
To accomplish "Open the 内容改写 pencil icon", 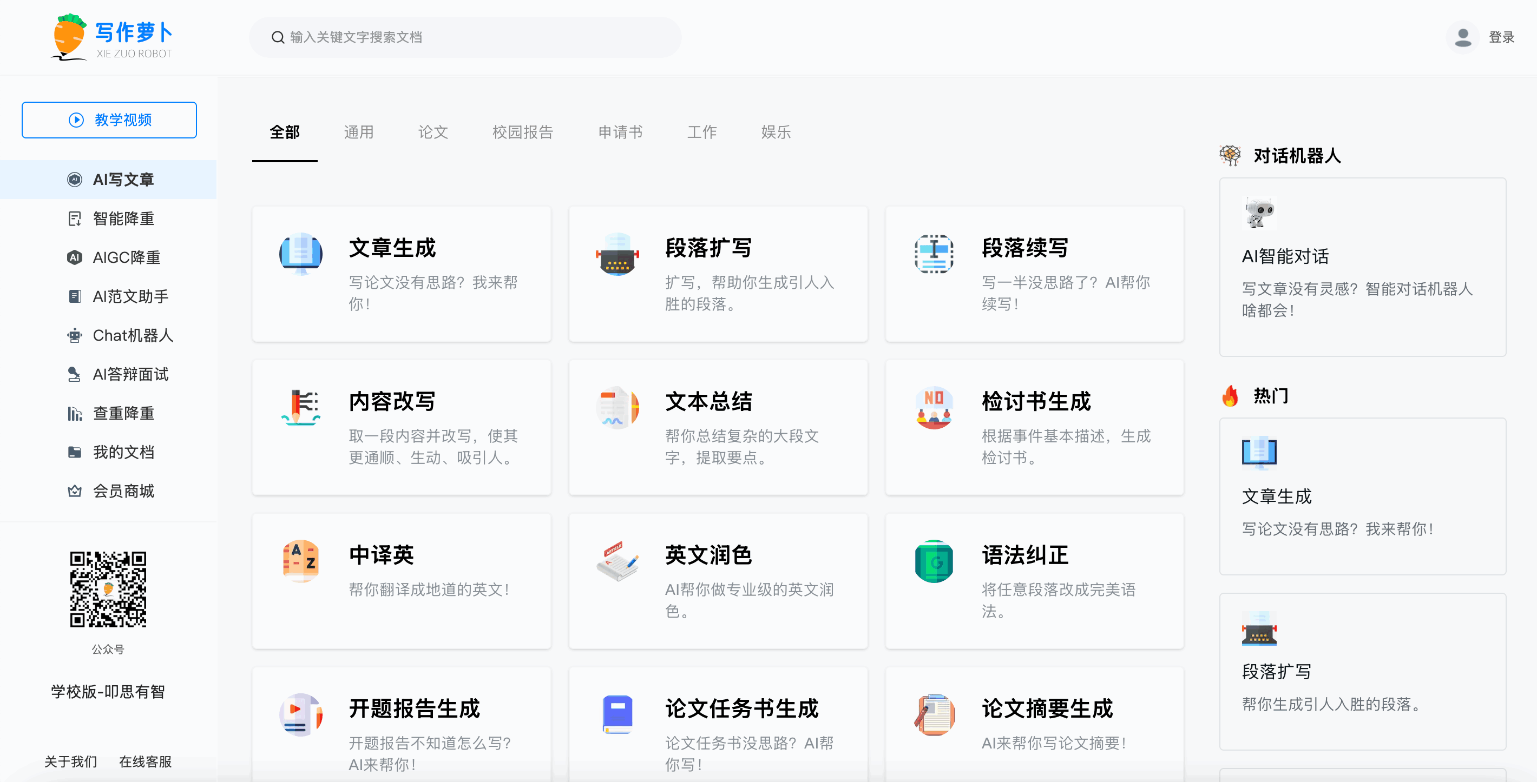I will click(x=301, y=407).
